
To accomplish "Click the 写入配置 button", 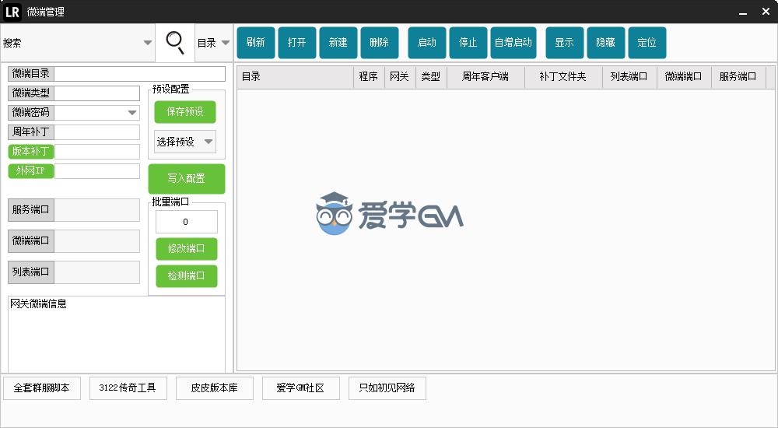I will (187, 178).
